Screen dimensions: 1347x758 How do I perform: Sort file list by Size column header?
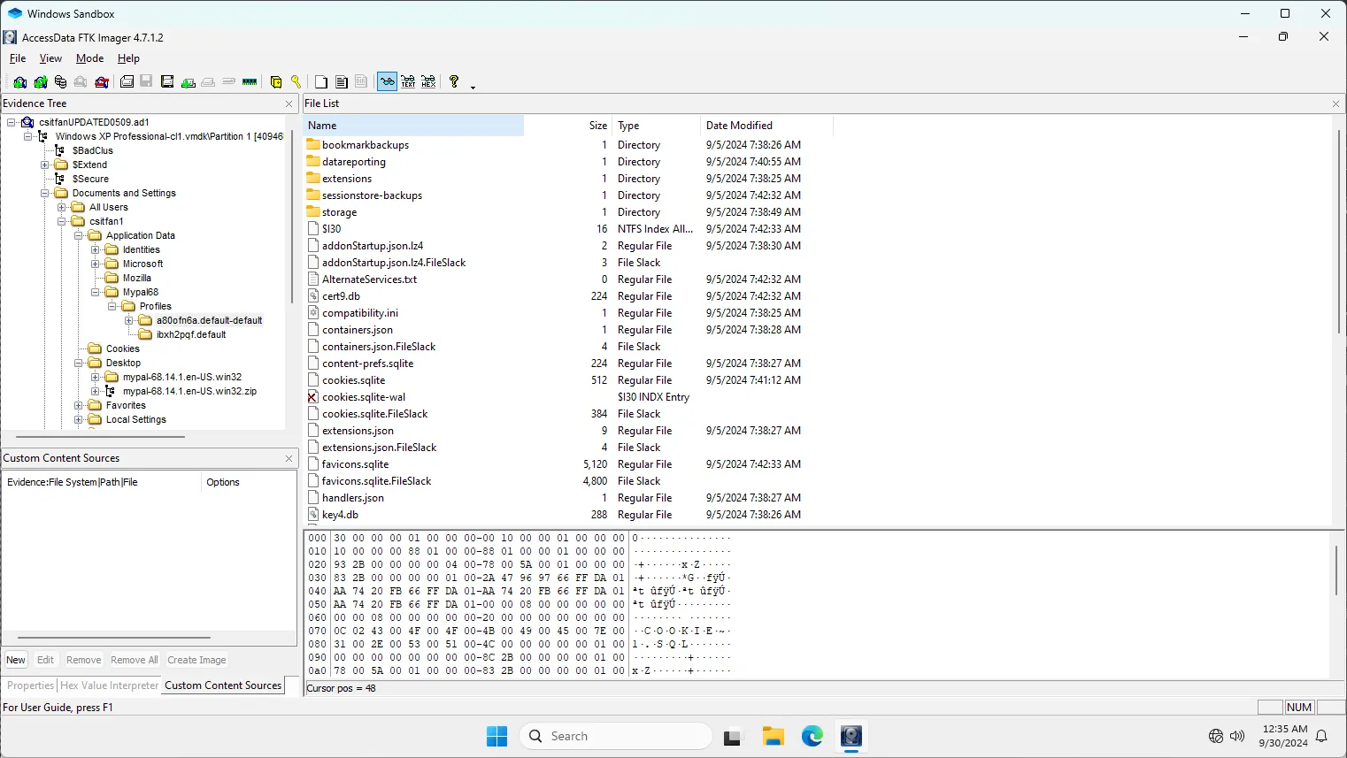click(567, 126)
